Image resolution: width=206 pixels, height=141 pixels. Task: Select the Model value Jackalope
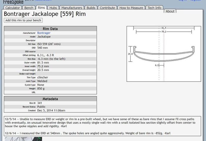coord(44,37)
